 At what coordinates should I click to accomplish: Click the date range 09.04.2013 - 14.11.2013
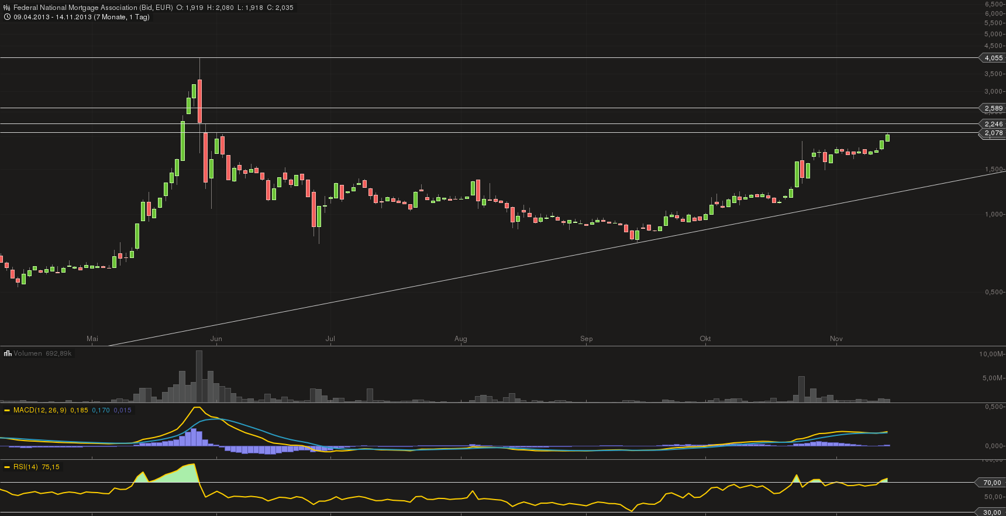tap(53, 17)
